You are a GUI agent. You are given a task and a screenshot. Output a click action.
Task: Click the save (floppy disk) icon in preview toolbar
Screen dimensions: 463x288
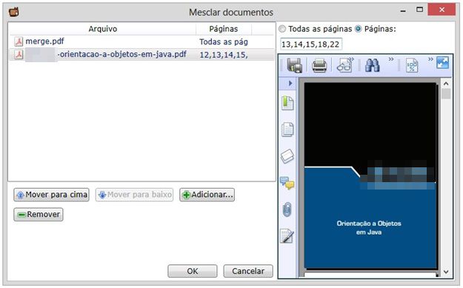pos(294,65)
